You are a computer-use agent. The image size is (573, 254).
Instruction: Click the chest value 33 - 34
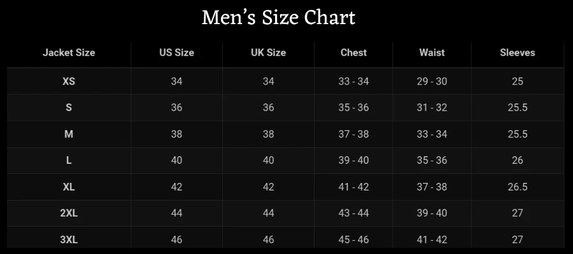pyautogui.click(x=353, y=81)
